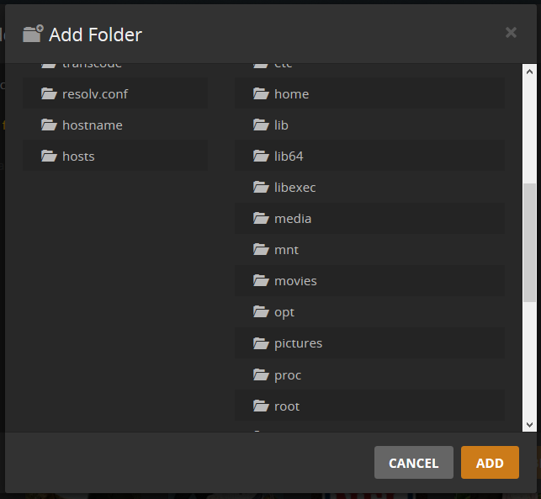Viewport: 541px width, 499px height.
Task: Click folder icon next to resolv.conf
Action: coord(49,93)
